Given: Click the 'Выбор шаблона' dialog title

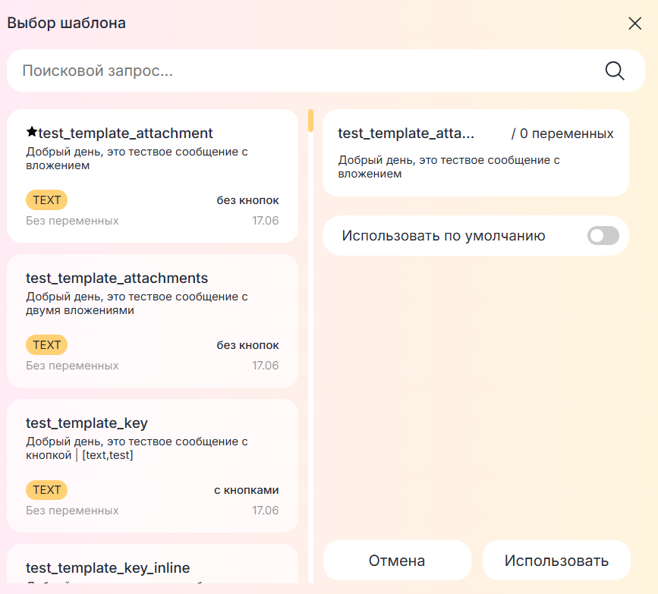Looking at the screenshot, I should coord(67,23).
